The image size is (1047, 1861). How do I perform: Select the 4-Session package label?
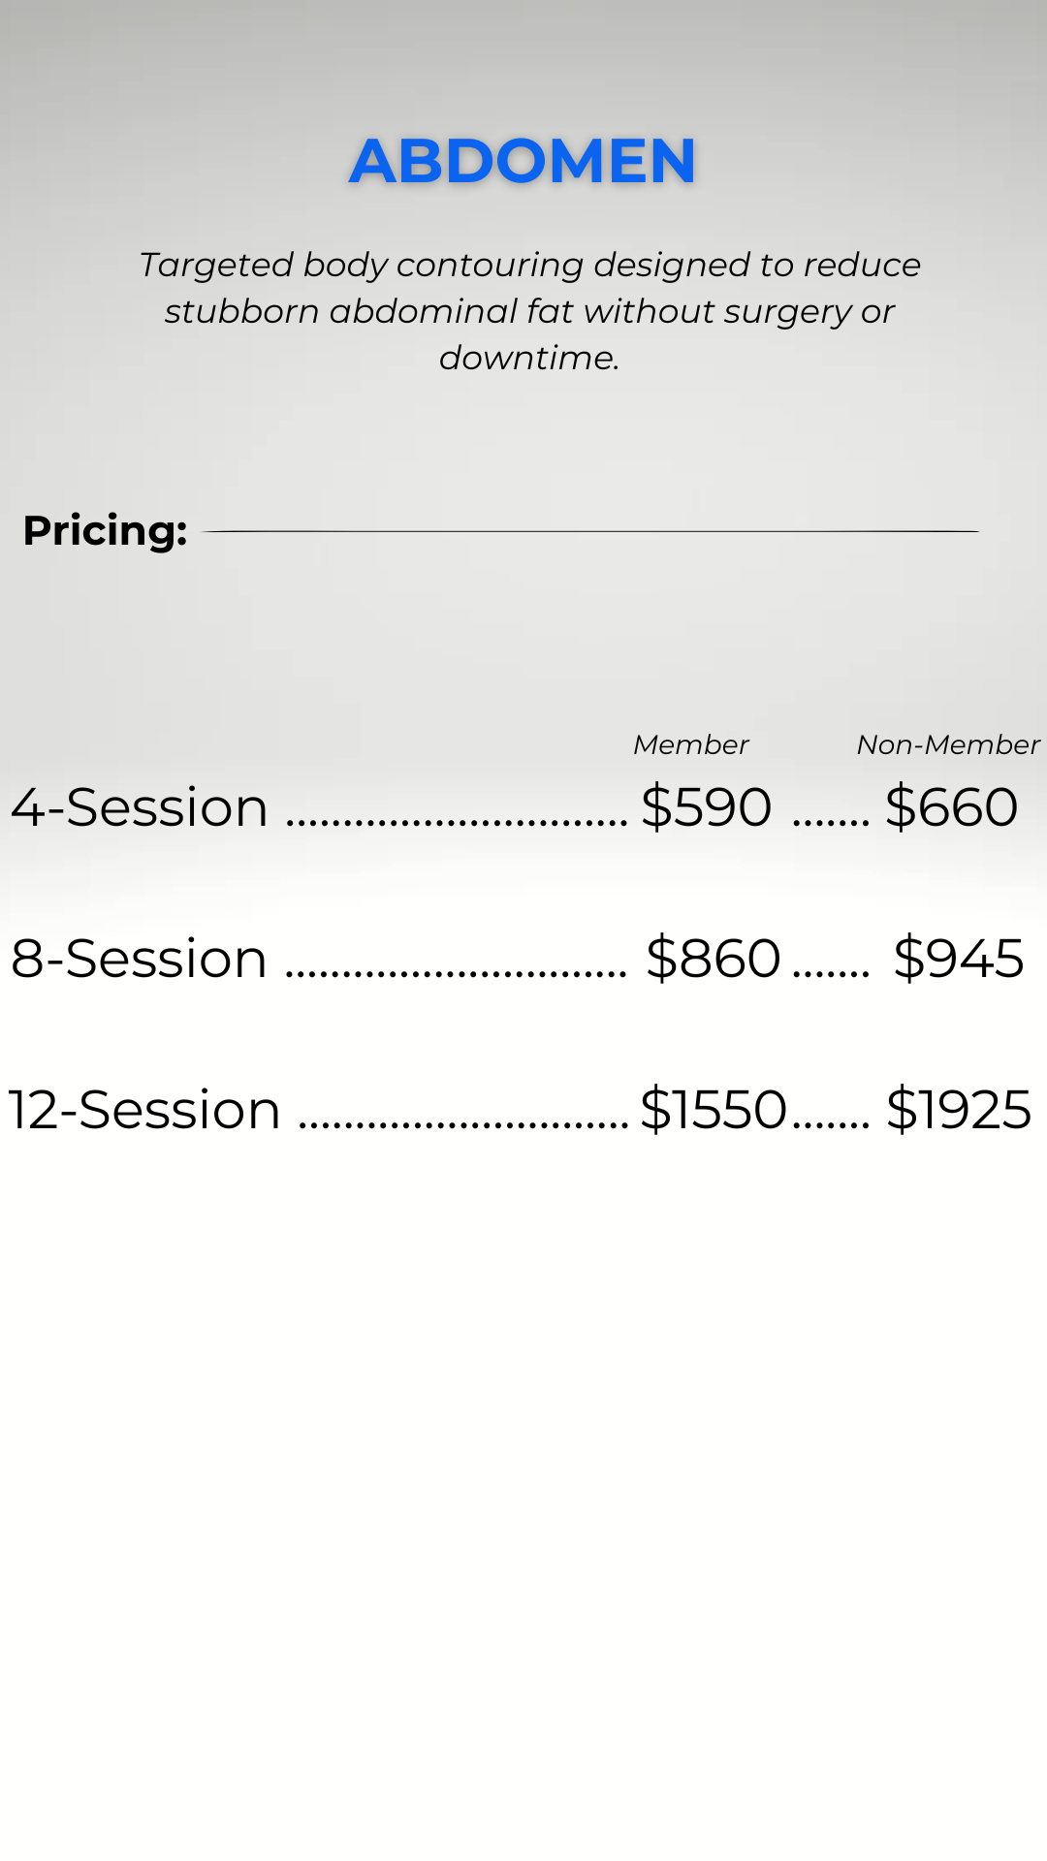[140, 807]
